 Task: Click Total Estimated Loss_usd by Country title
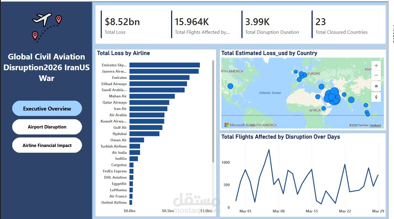(269, 53)
